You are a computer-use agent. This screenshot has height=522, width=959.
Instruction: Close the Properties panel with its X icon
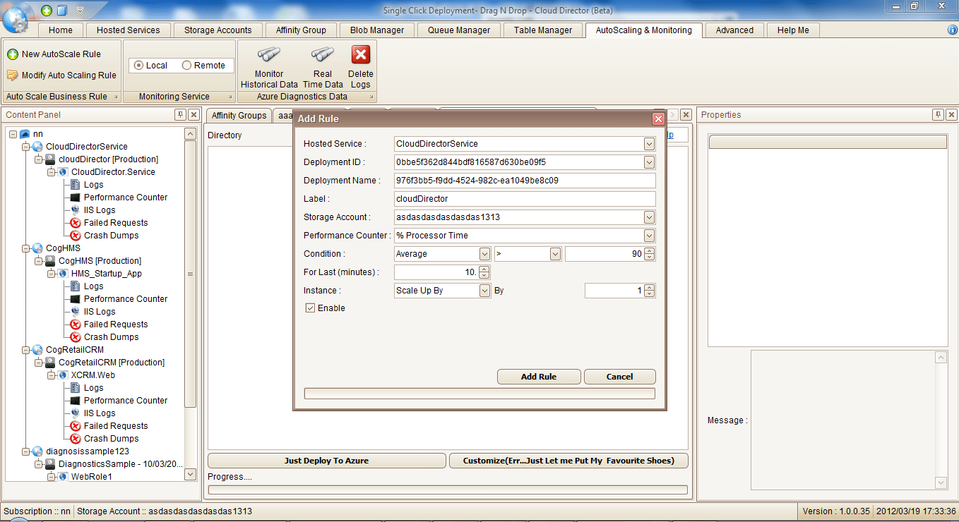951,115
